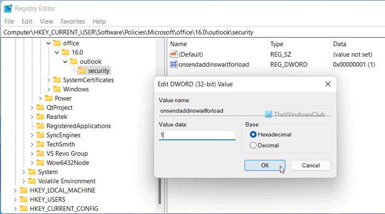Click the office folder icon
385x214 pixels.
pos(57,43)
